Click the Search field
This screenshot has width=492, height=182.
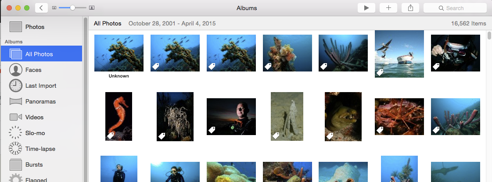coord(455,8)
